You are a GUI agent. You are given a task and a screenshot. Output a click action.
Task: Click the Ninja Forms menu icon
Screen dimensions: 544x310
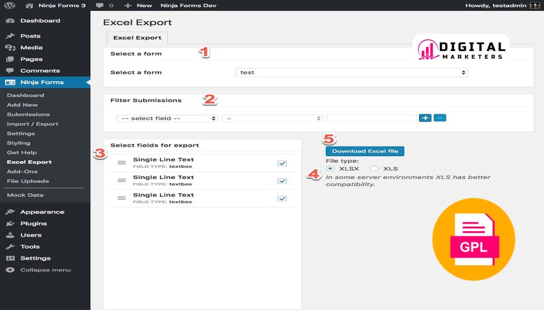pyautogui.click(x=10, y=83)
